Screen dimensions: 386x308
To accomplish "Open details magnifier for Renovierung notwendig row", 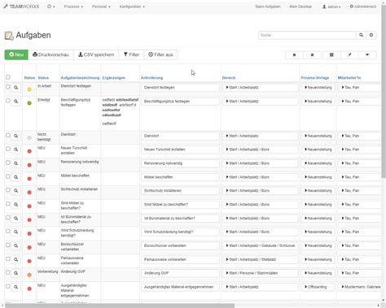I will pos(16,163).
